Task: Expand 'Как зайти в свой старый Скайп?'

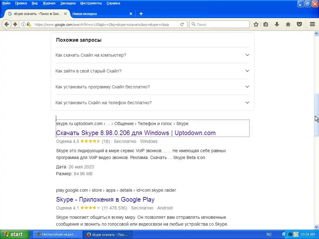Action: point(152,71)
